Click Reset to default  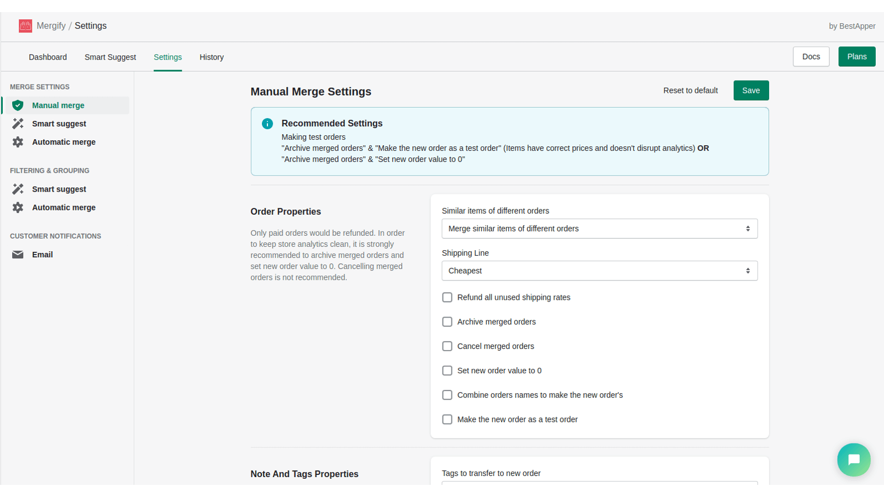pos(690,91)
